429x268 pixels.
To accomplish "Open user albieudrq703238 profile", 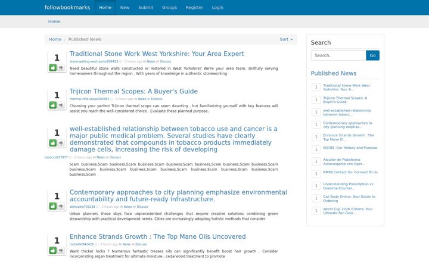I will (82, 207).
